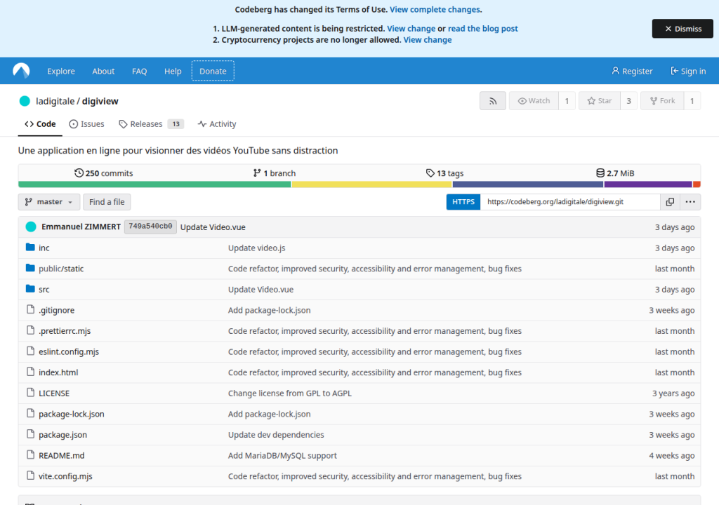Watch the digiview repository
This screenshot has height=505, width=719.
tap(534, 101)
